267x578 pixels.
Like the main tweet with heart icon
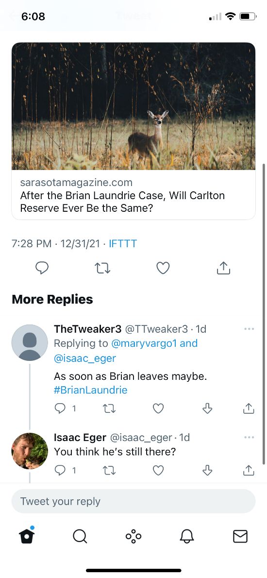(163, 268)
